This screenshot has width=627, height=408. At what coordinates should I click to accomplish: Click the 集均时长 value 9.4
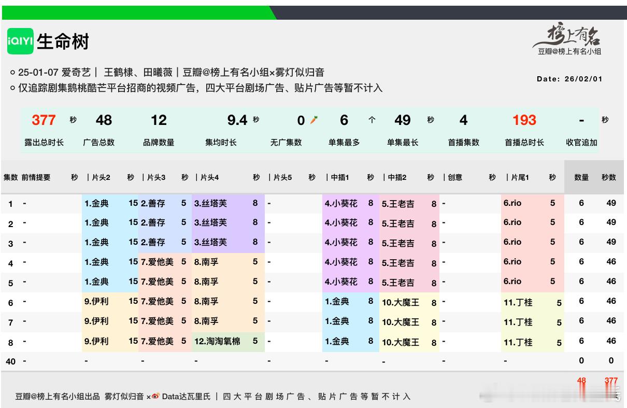click(237, 120)
